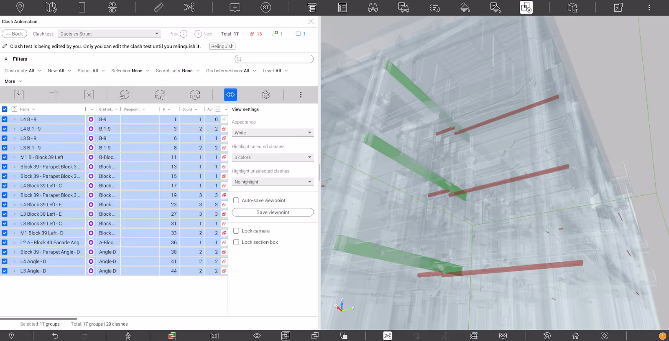Click the red clash icon in L4 Angle - D row
The image size is (669, 341).
coord(224,262)
